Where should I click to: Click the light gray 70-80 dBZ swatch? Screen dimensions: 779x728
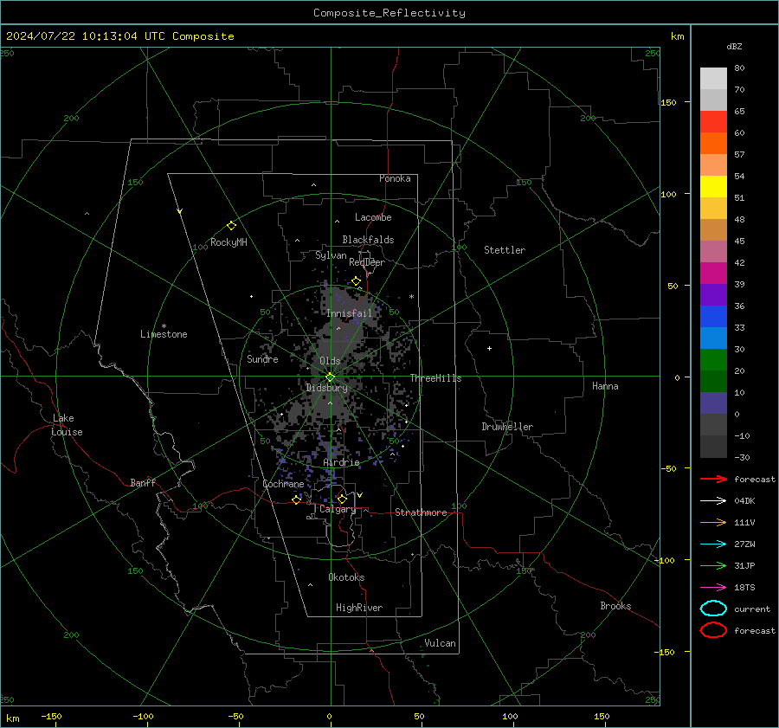713,79
